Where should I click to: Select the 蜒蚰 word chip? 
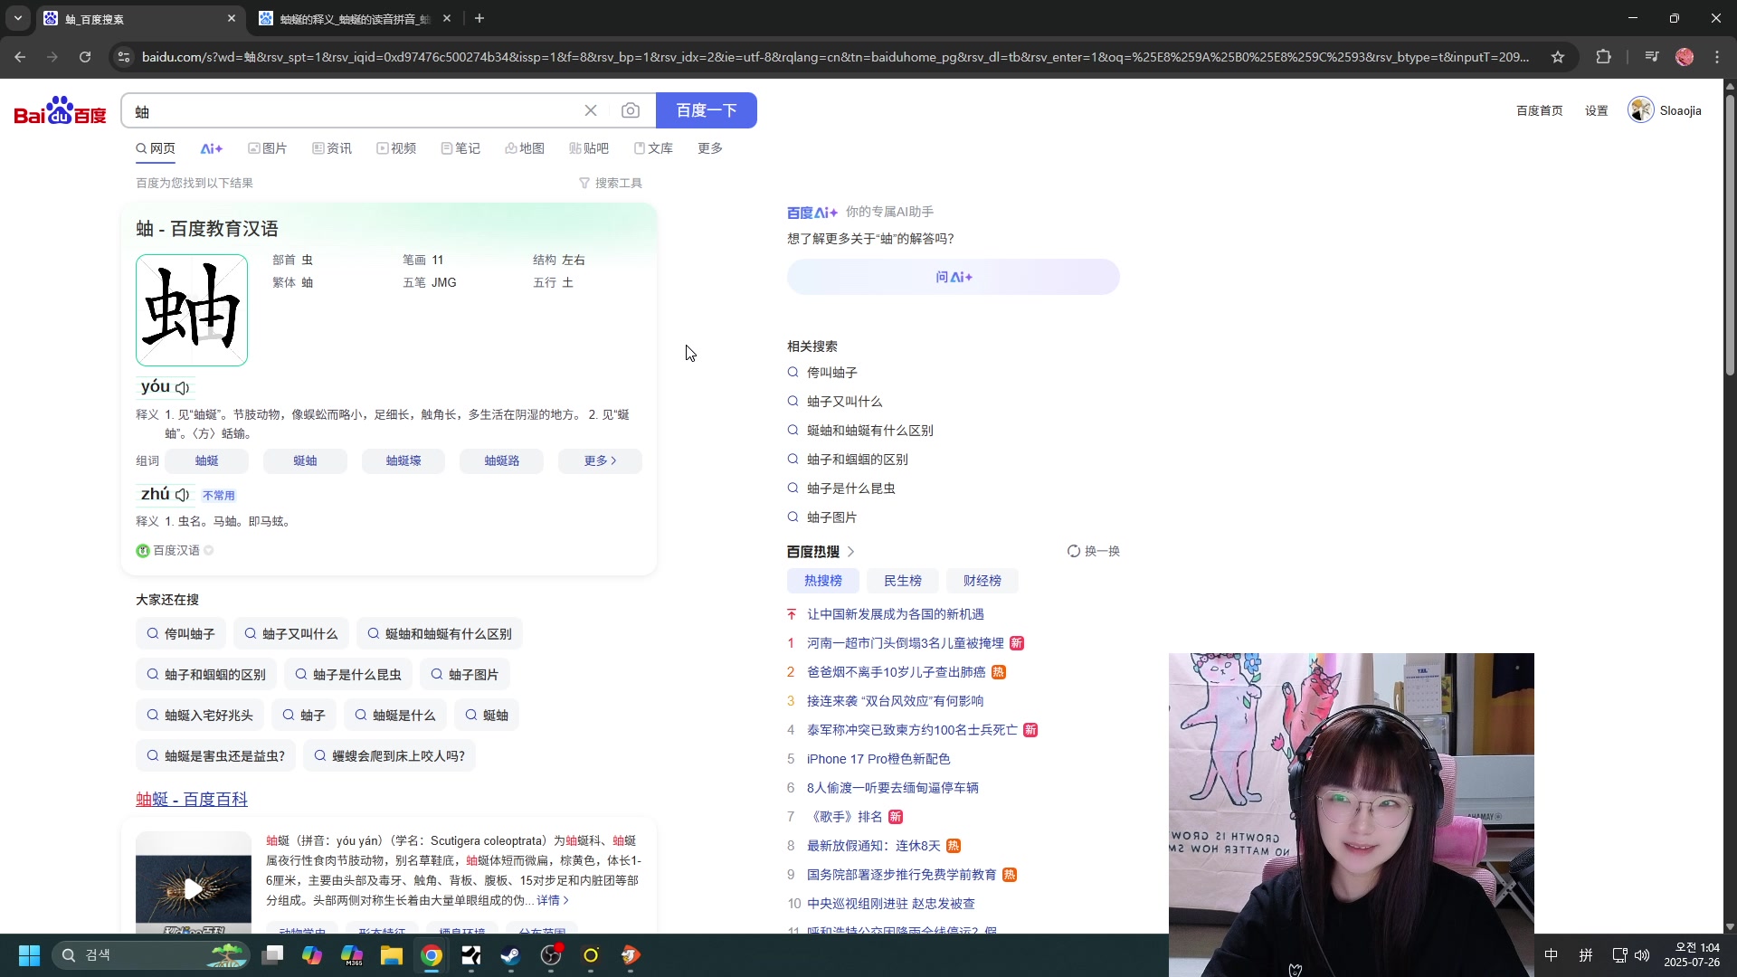pos(305,460)
